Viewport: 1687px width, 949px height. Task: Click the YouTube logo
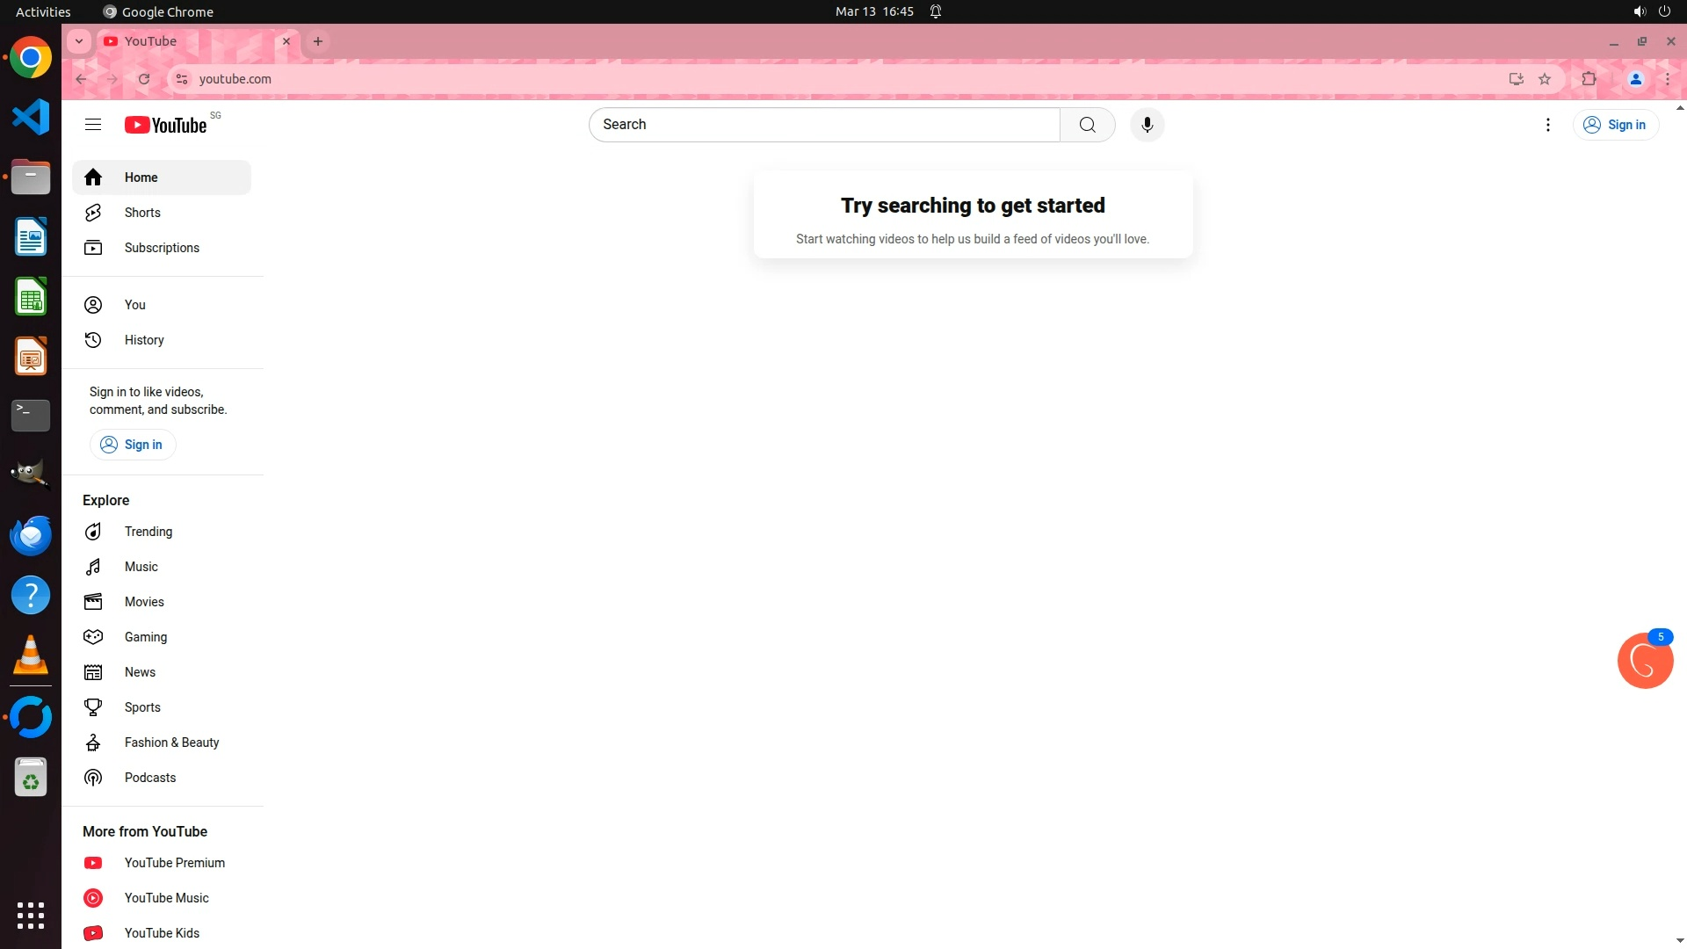click(166, 125)
